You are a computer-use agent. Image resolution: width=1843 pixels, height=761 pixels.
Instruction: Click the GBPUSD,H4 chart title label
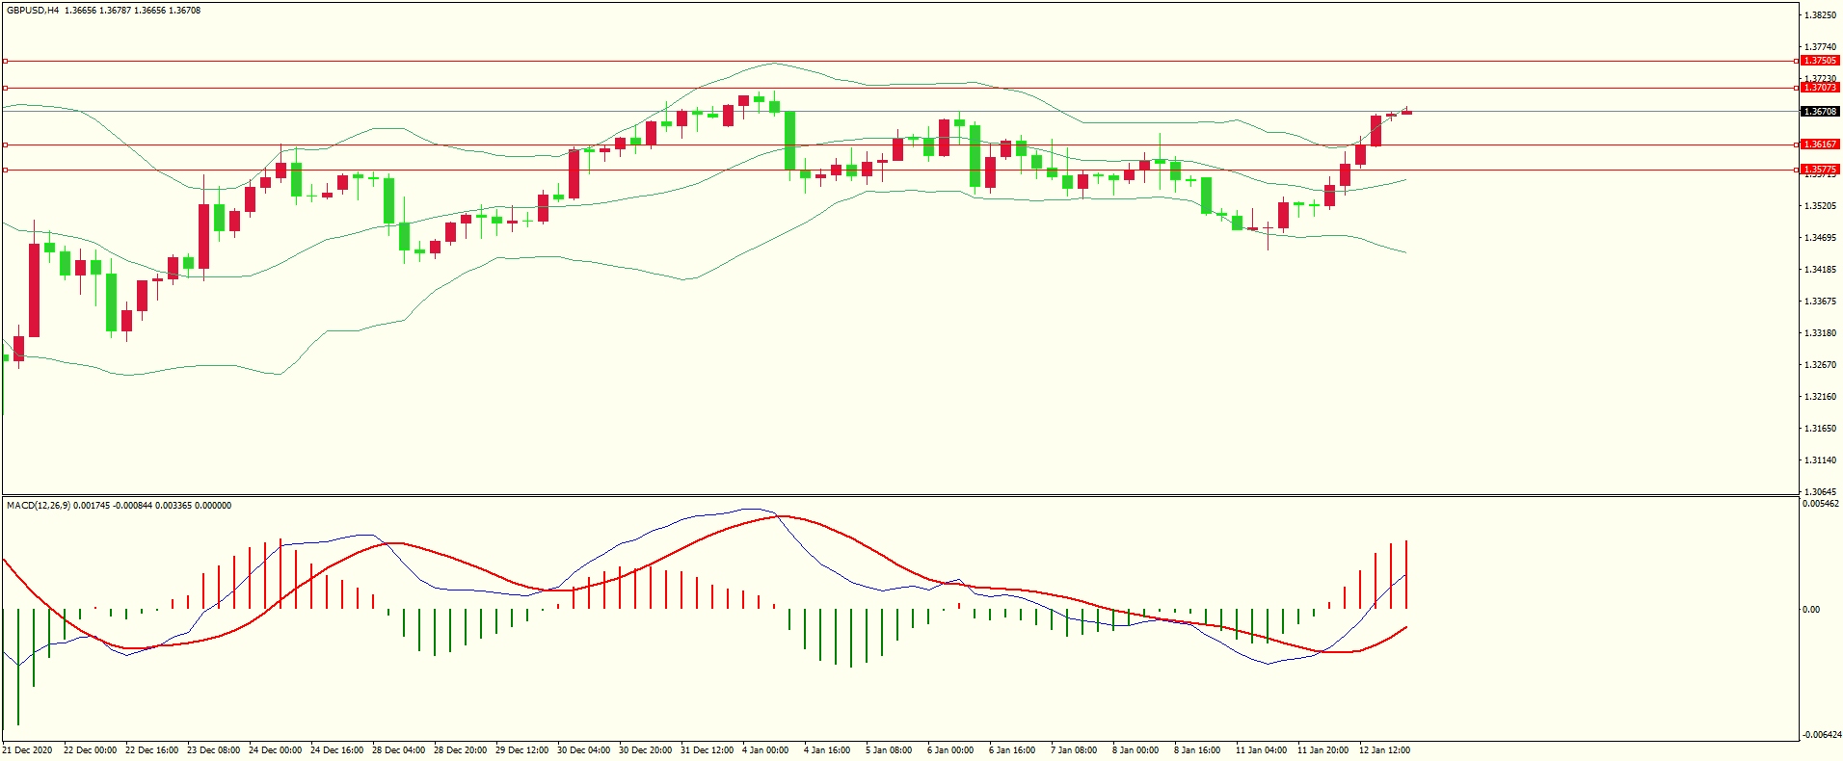click(x=33, y=11)
